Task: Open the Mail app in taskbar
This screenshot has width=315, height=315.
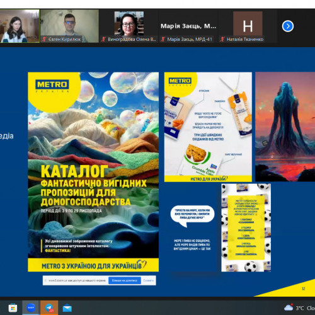Action: coord(67,308)
